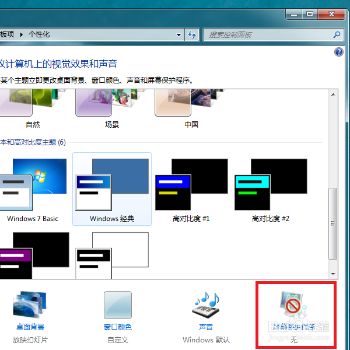The image size is (350, 350).
Task: Minimize the Personalization window
Action: tap(294, 15)
